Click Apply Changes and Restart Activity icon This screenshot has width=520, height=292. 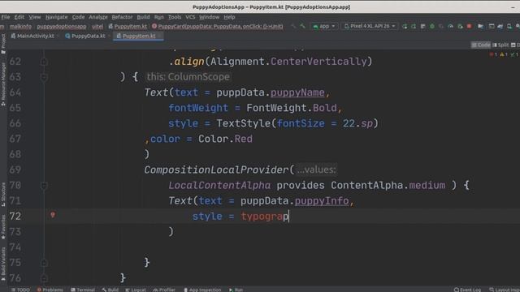[x=414, y=26]
